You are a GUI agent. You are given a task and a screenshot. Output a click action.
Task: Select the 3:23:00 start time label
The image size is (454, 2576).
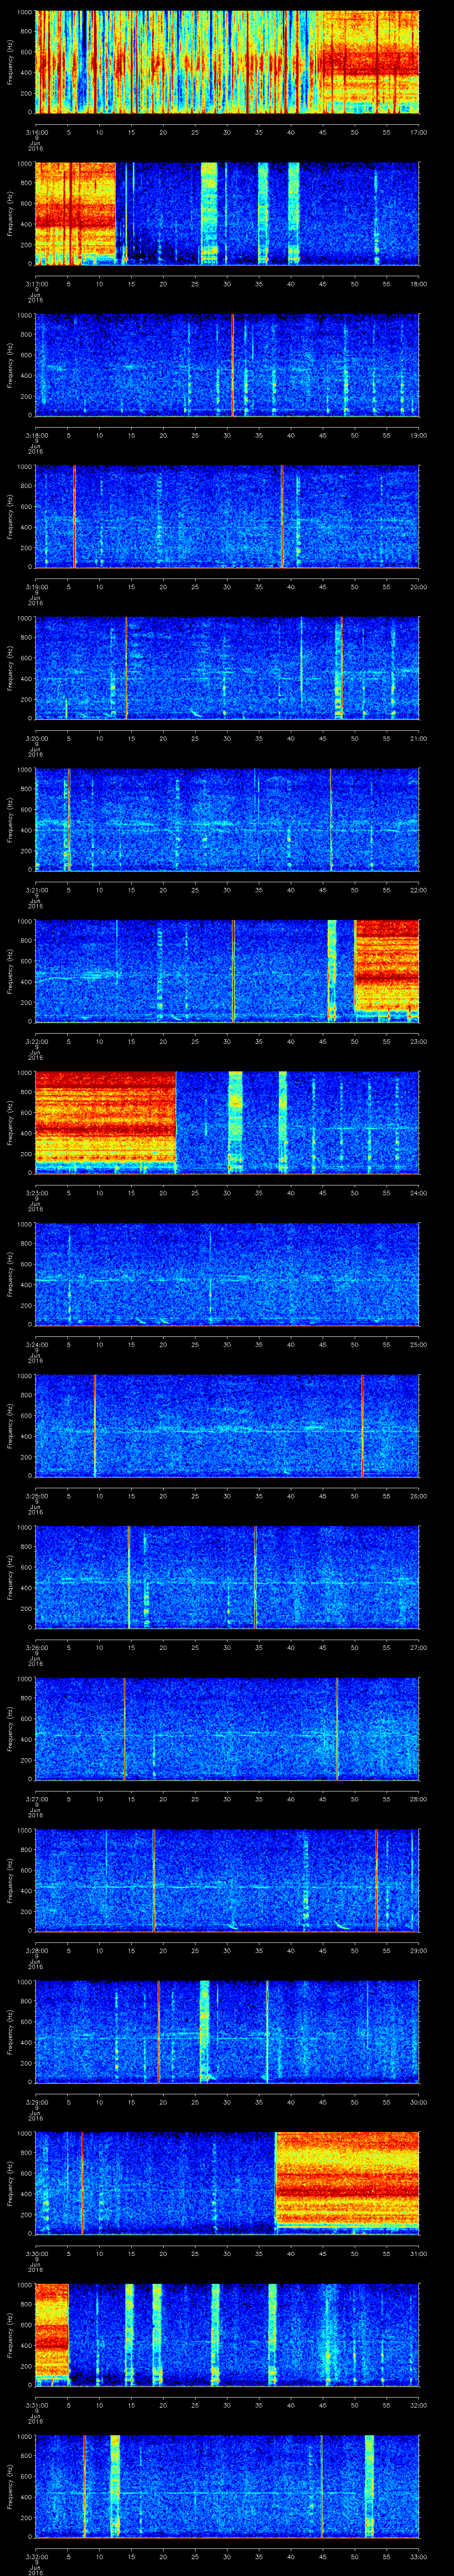[x=36, y=1193]
